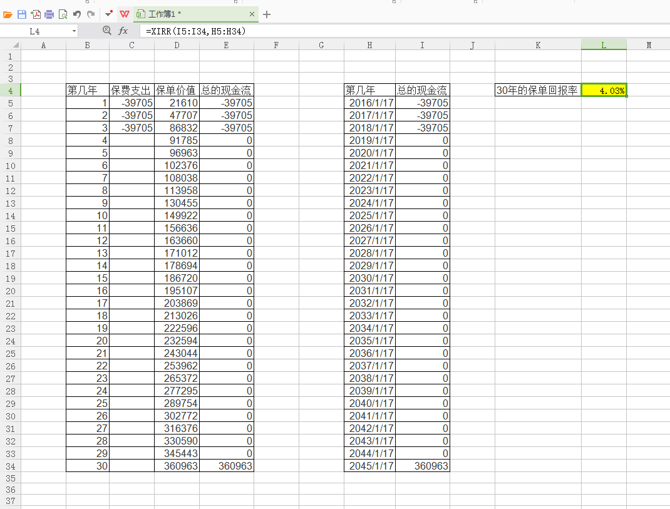
Task: Click the date cell 2020/1/17
Action: click(x=369, y=153)
